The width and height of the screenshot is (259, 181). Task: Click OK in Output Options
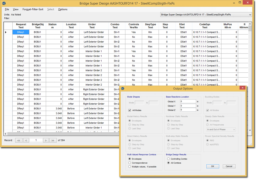213,166
